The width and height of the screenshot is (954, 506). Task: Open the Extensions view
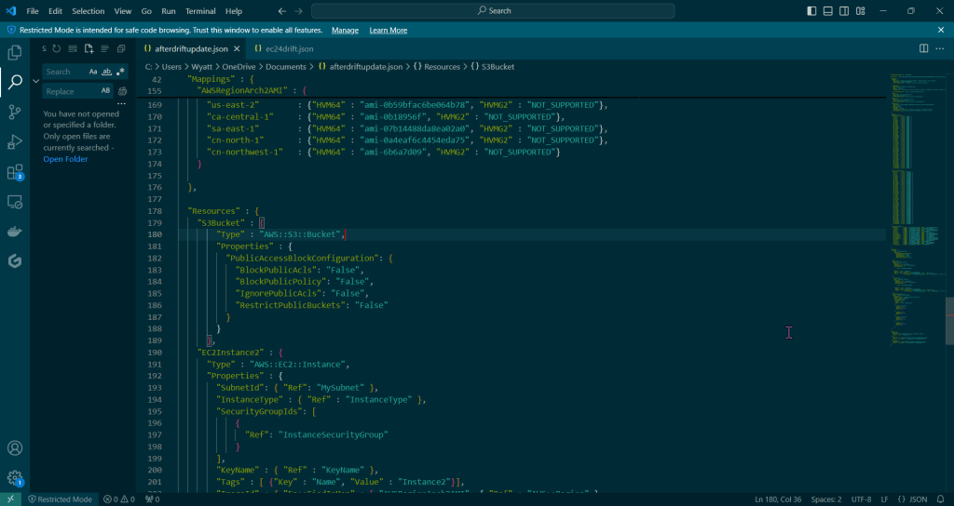[x=15, y=173]
